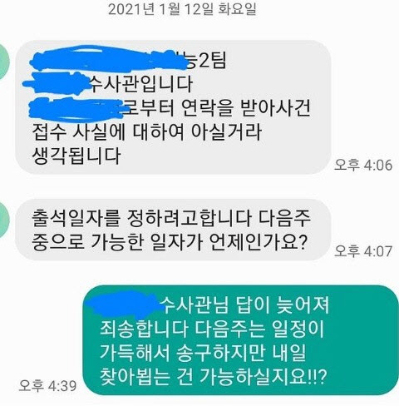This screenshot has height=406, width=399.
Task: Tap the sender avatar beside the first message
Action: pyautogui.click(x=4, y=62)
